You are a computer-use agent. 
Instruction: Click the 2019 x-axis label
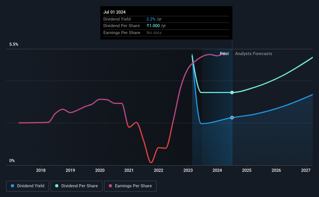click(70, 170)
